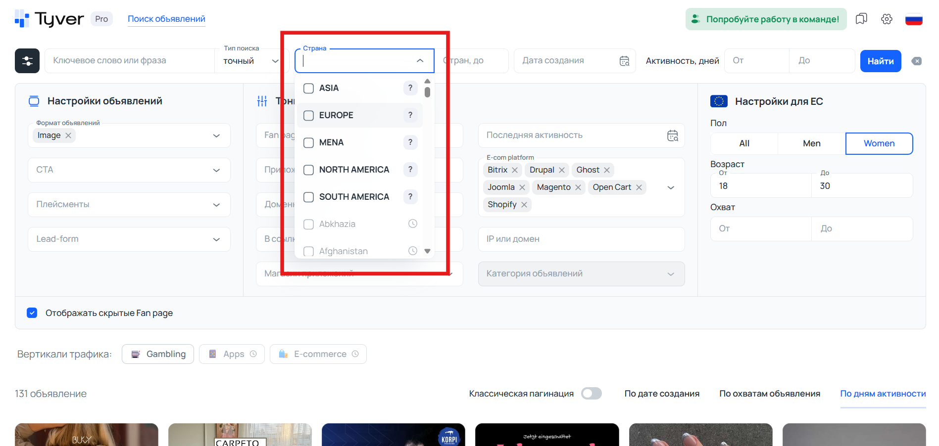This screenshot has width=939, height=446.
Task: Click the filter settings icon button
Action: click(x=27, y=61)
